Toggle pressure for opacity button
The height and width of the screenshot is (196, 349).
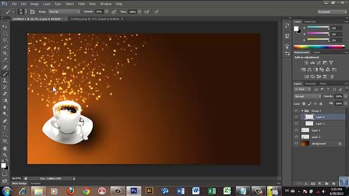click(x=114, y=12)
